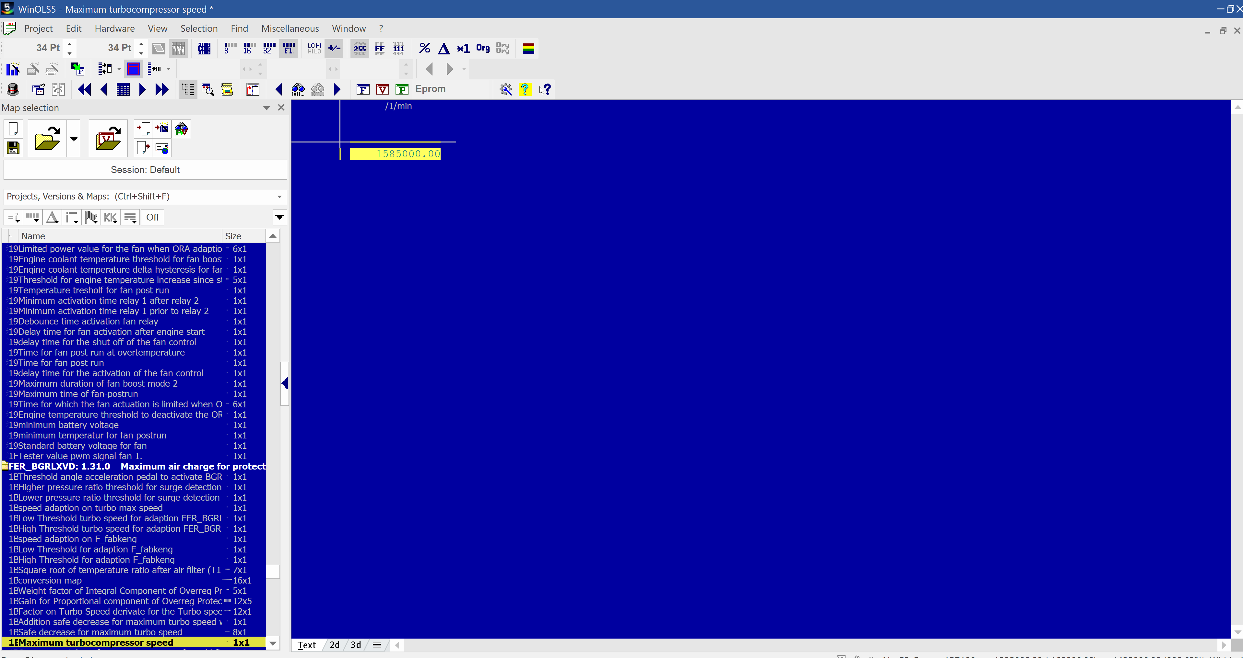Open version with V folder icon
Viewport: 1243px width, 658px height.
coord(108,138)
